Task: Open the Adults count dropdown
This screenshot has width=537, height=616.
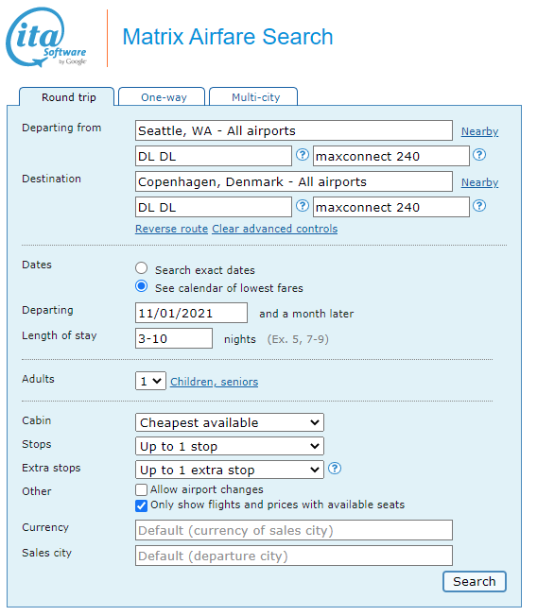Action: tap(150, 381)
